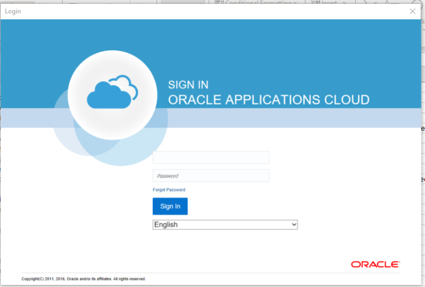Image resolution: width=425 pixels, height=287 pixels.
Task: Click the Oracle Applications Cloud heading
Action: (x=268, y=100)
